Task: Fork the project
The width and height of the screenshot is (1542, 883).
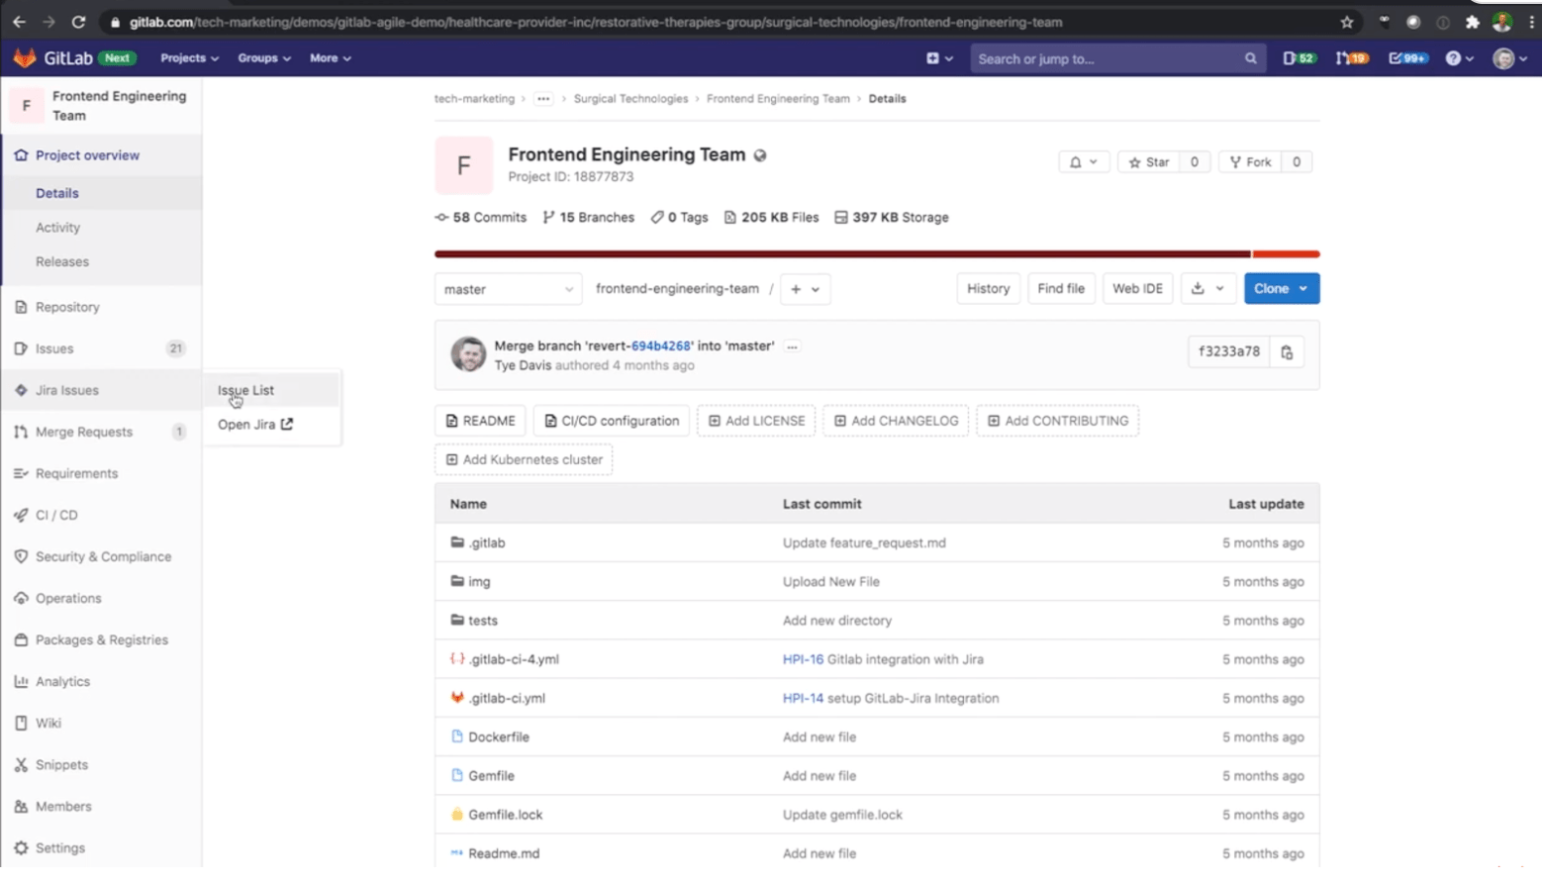Action: pos(1250,162)
